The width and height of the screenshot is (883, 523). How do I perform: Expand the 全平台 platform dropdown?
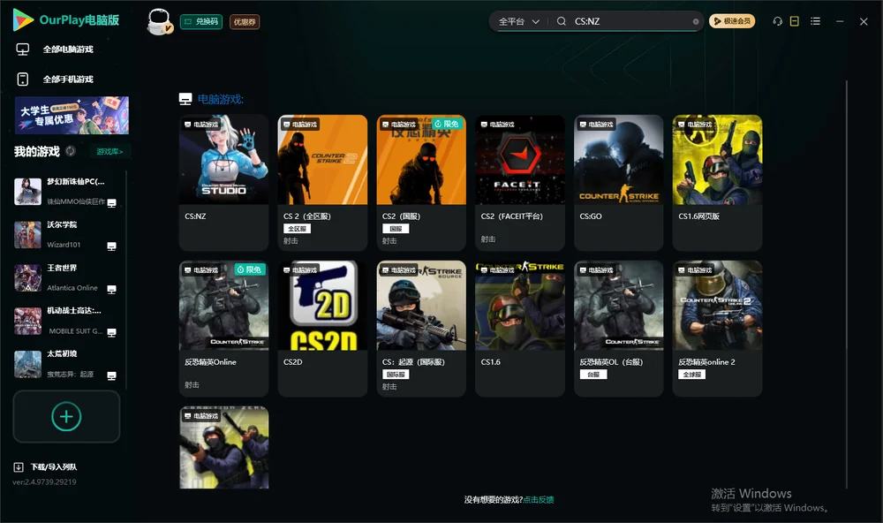tap(519, 21)
